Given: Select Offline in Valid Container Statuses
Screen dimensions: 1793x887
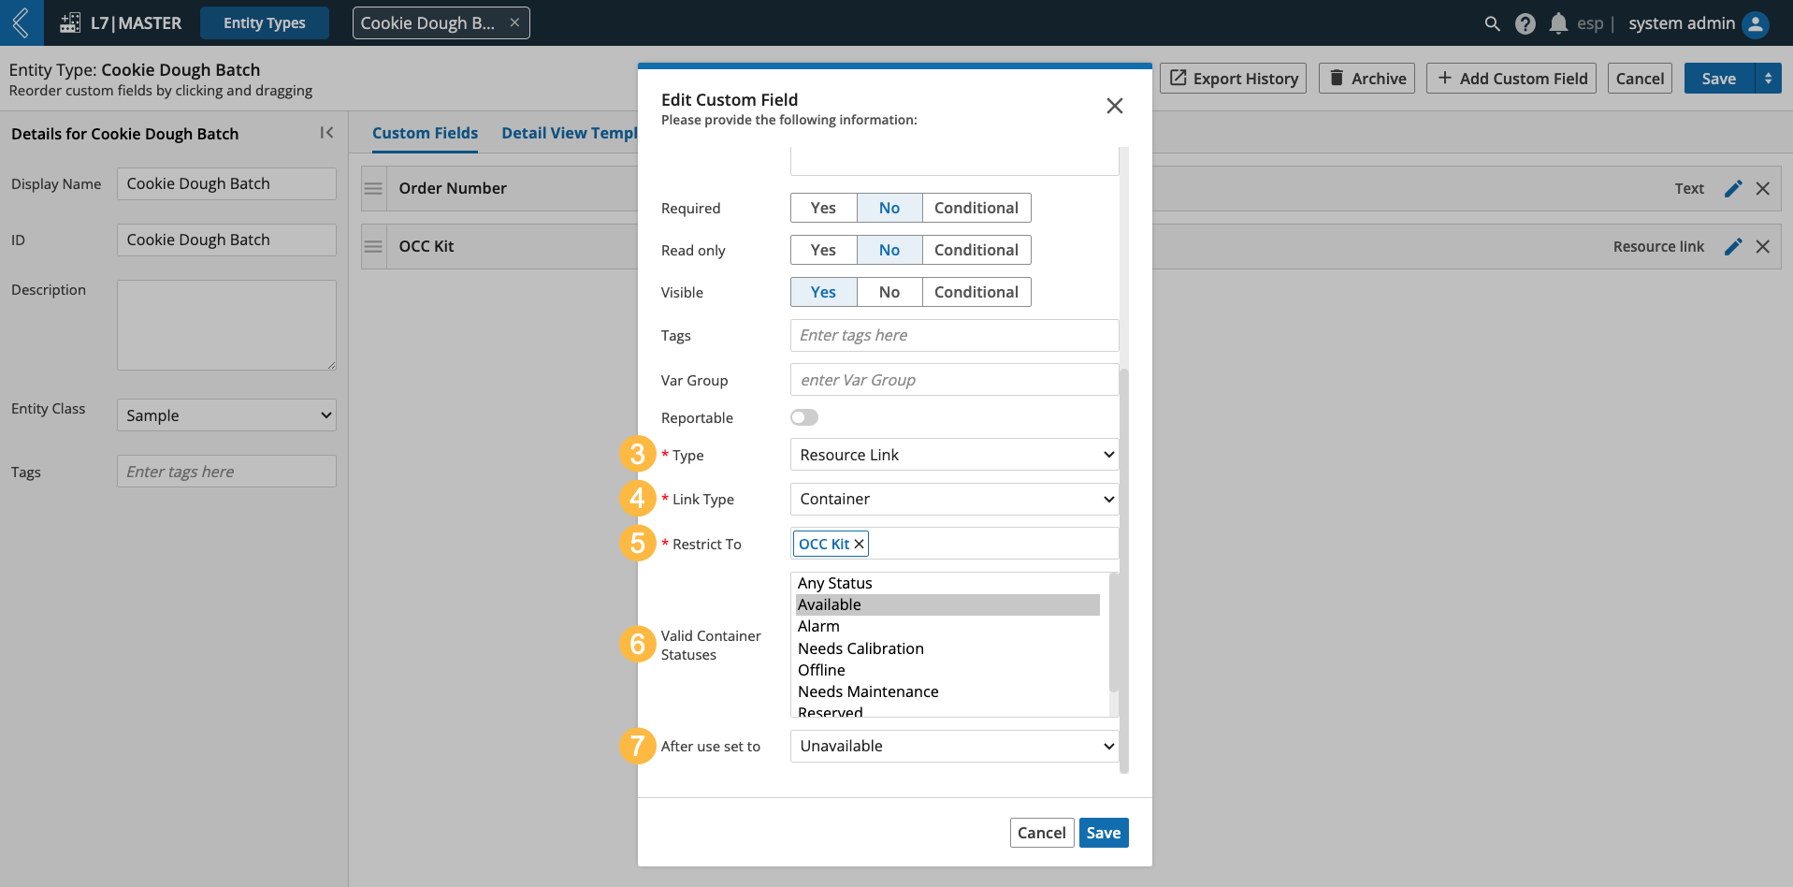Looking at the screenshot, I should click(948, 670).
